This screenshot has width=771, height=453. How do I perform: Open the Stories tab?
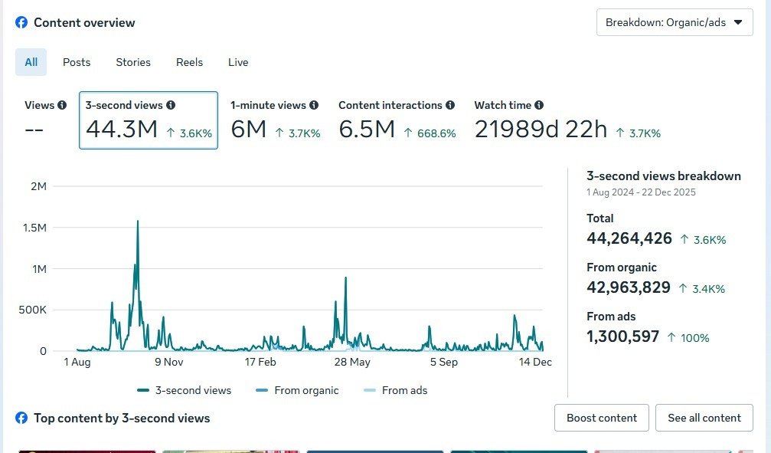pyautogui.click(x=132, y=62)
